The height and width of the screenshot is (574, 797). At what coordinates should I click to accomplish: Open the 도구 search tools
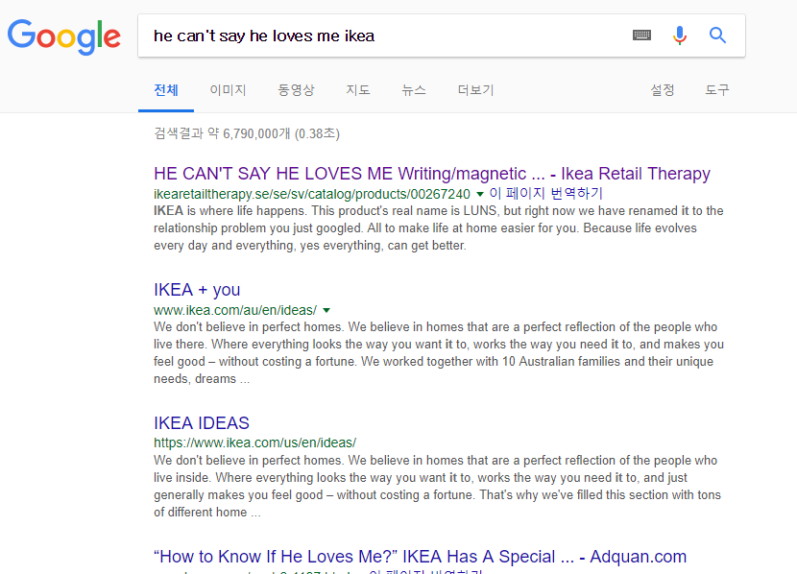[717, 90]
